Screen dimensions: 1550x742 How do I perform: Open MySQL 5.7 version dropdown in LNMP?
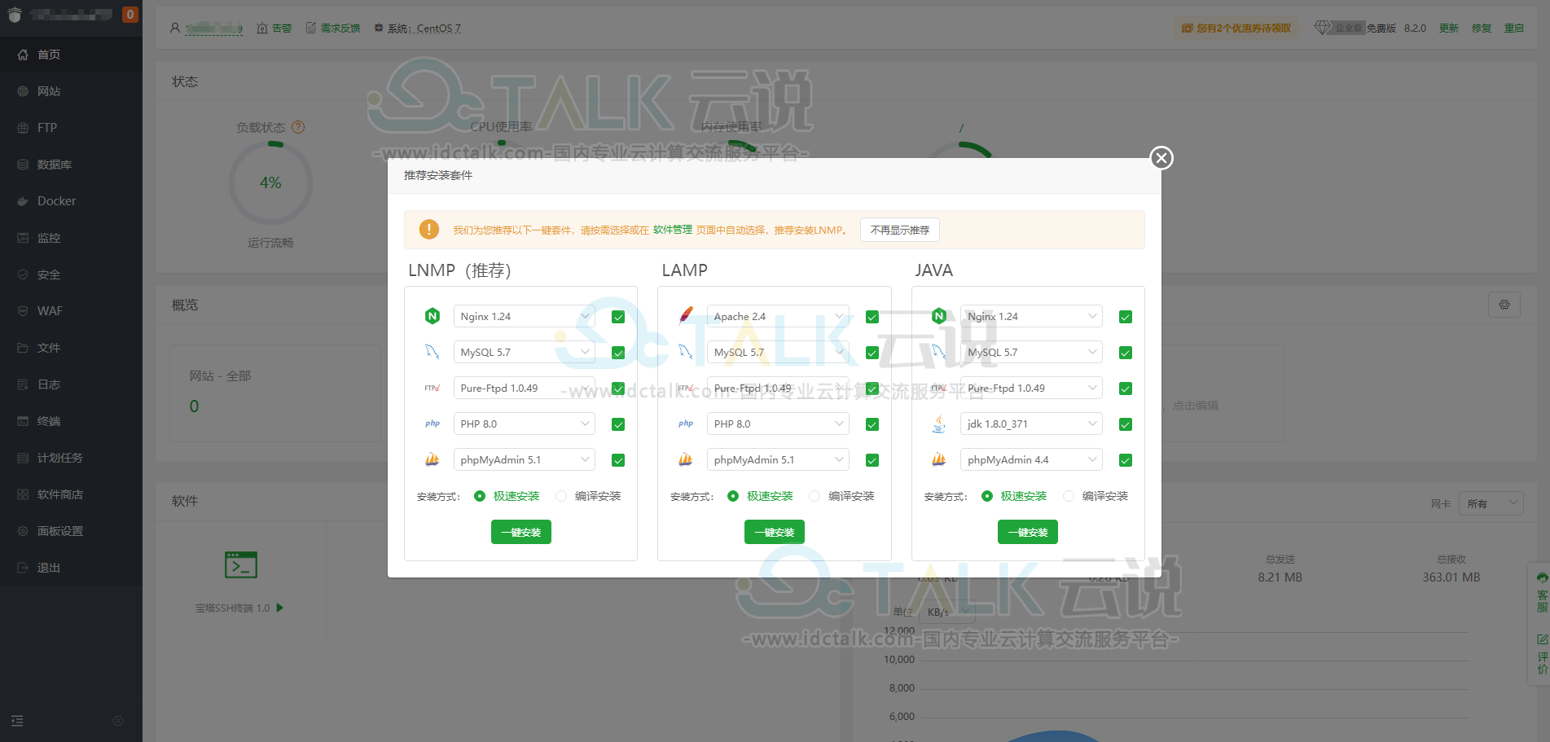(x=524, y=352)
